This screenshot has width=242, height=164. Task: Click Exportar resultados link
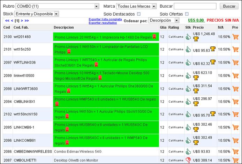[x=103, y=23]
